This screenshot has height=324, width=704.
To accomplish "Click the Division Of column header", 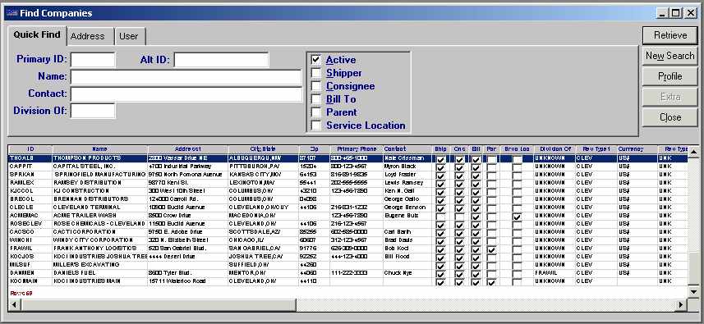I will (554, 149).
